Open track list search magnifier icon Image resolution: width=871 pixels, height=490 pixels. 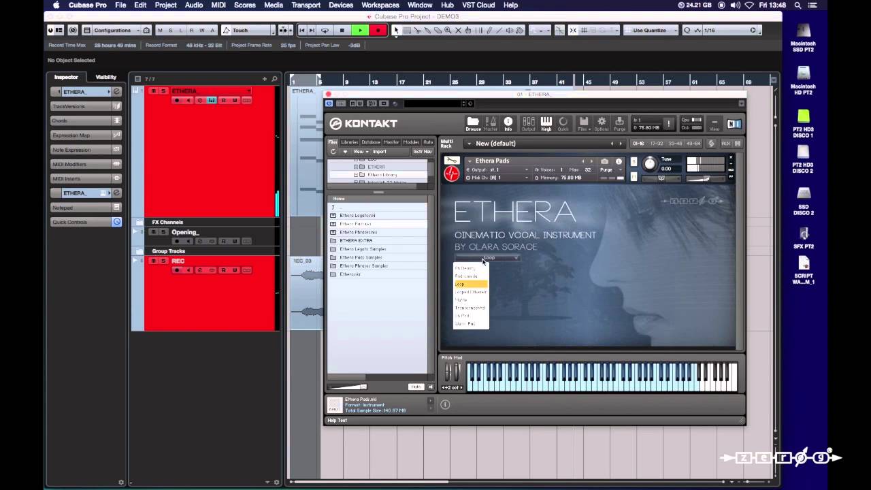point(274,79)
